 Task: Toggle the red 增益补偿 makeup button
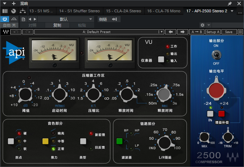[221, 114]
